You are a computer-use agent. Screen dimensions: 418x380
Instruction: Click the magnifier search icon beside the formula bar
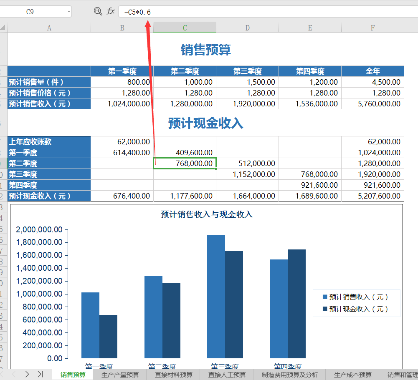[98, 12]
